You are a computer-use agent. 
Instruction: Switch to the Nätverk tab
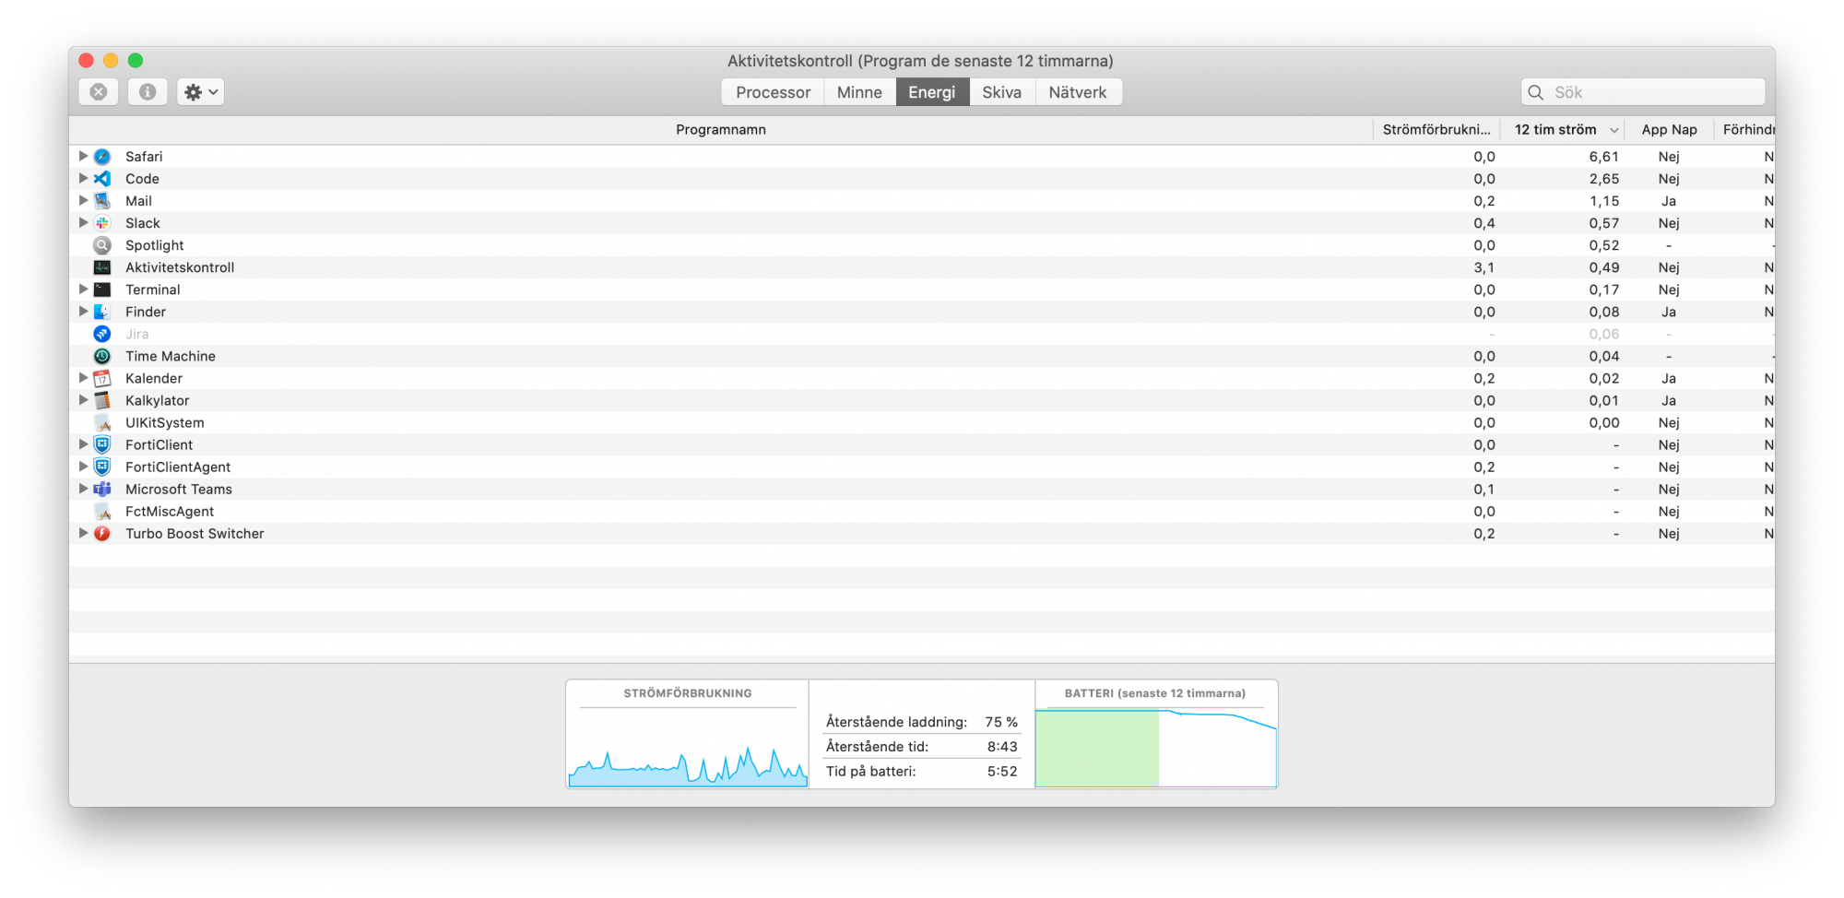pyautogui.click(x=1078, y=92)
